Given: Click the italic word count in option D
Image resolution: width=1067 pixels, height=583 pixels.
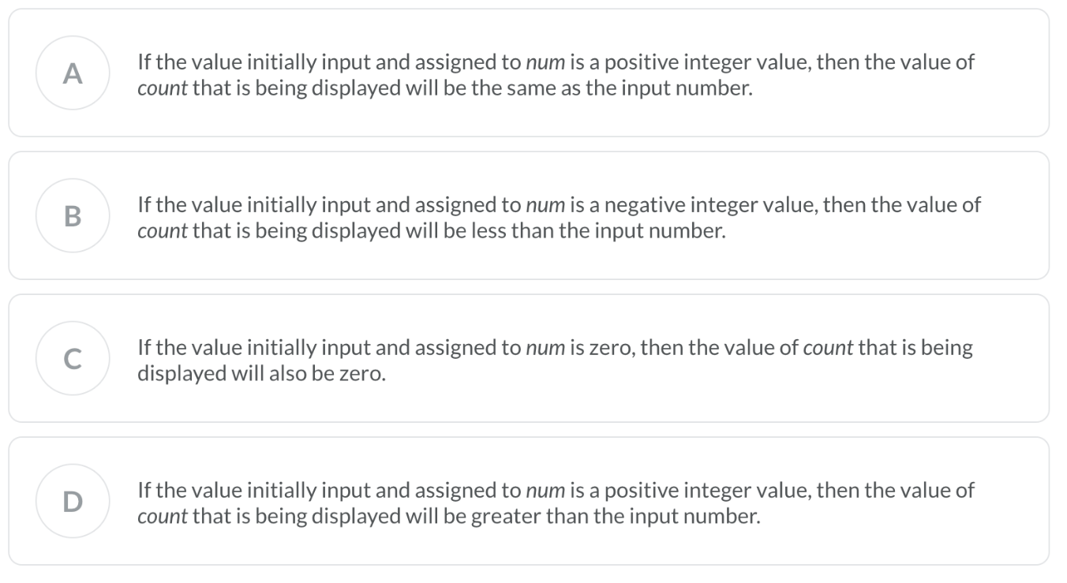Looking at the screenshot, I should click(163, 515).
